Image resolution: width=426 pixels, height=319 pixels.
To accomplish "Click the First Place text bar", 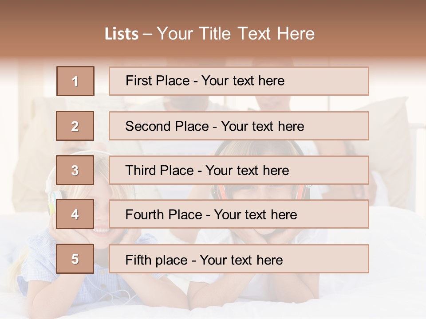I will 239,81.
